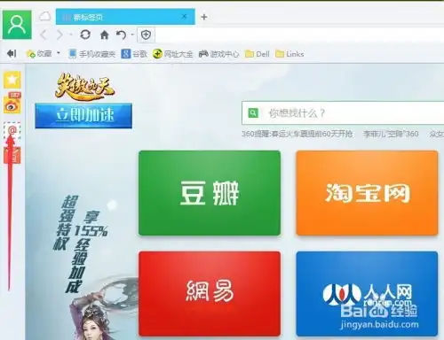Open the 游戏中心 bookmark
Screen dimensions: 444x340
tap(218, 54)
